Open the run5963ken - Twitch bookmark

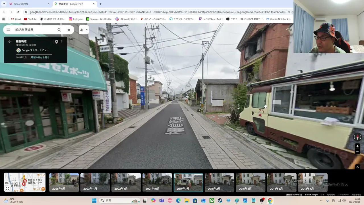pos(211,19)
